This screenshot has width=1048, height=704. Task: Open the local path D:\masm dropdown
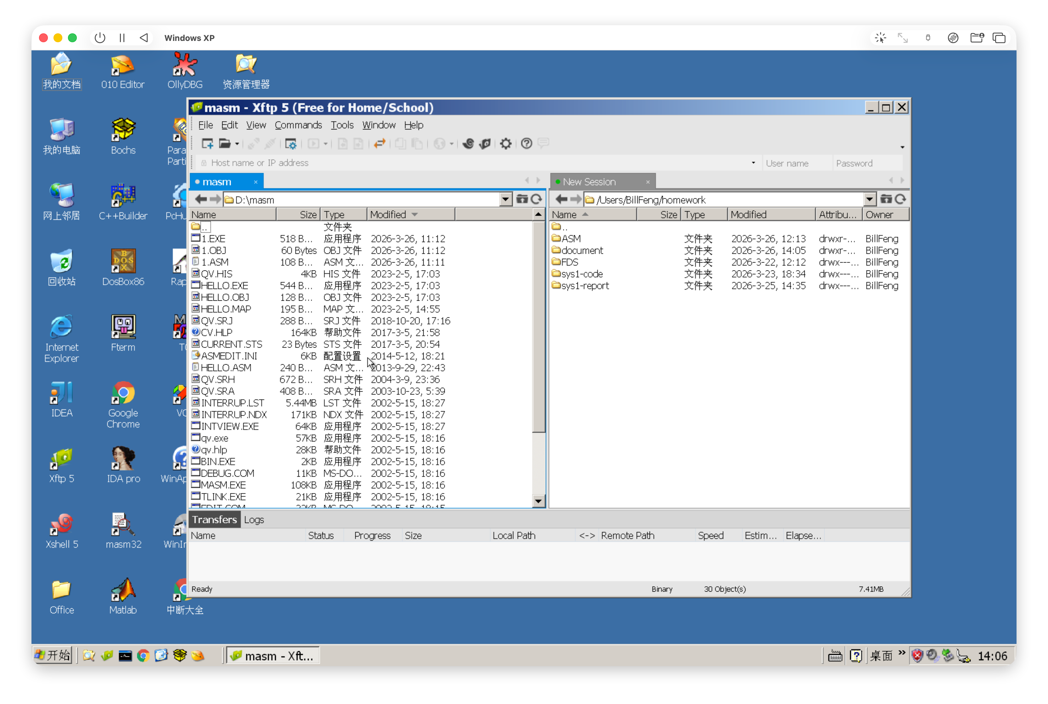pyautogui.click(x=505, y=199)
